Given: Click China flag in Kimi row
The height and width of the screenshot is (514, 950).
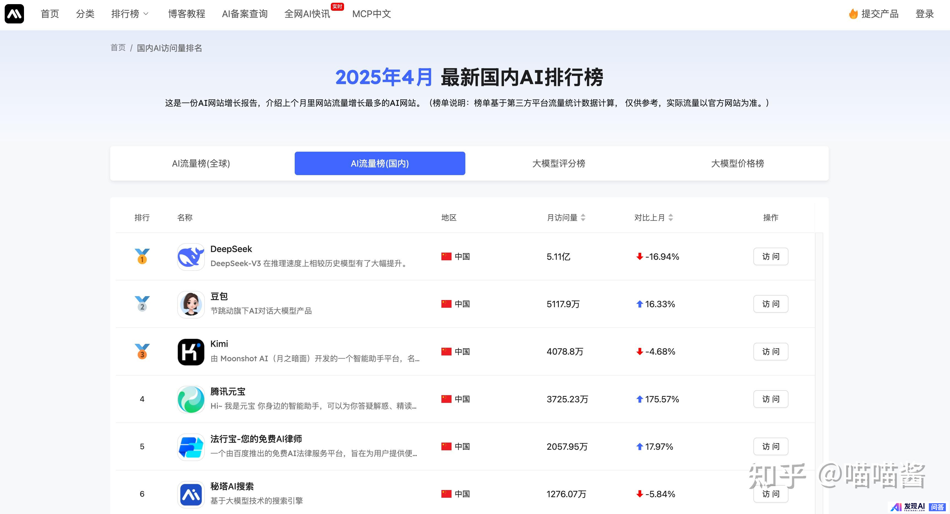Looking at the screenshot, I should (446, 352).
